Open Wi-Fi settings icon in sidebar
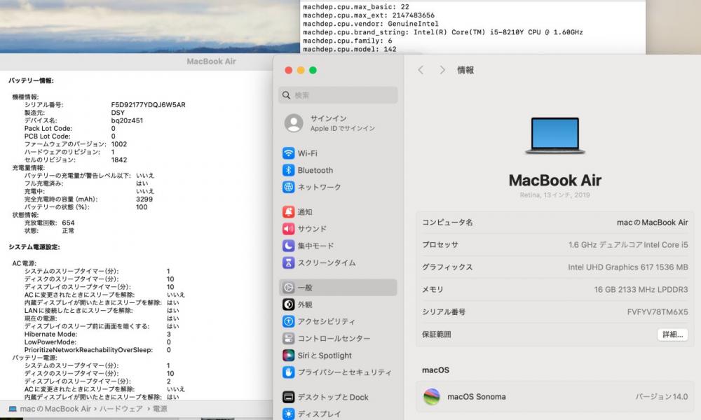 coord(288,153)
